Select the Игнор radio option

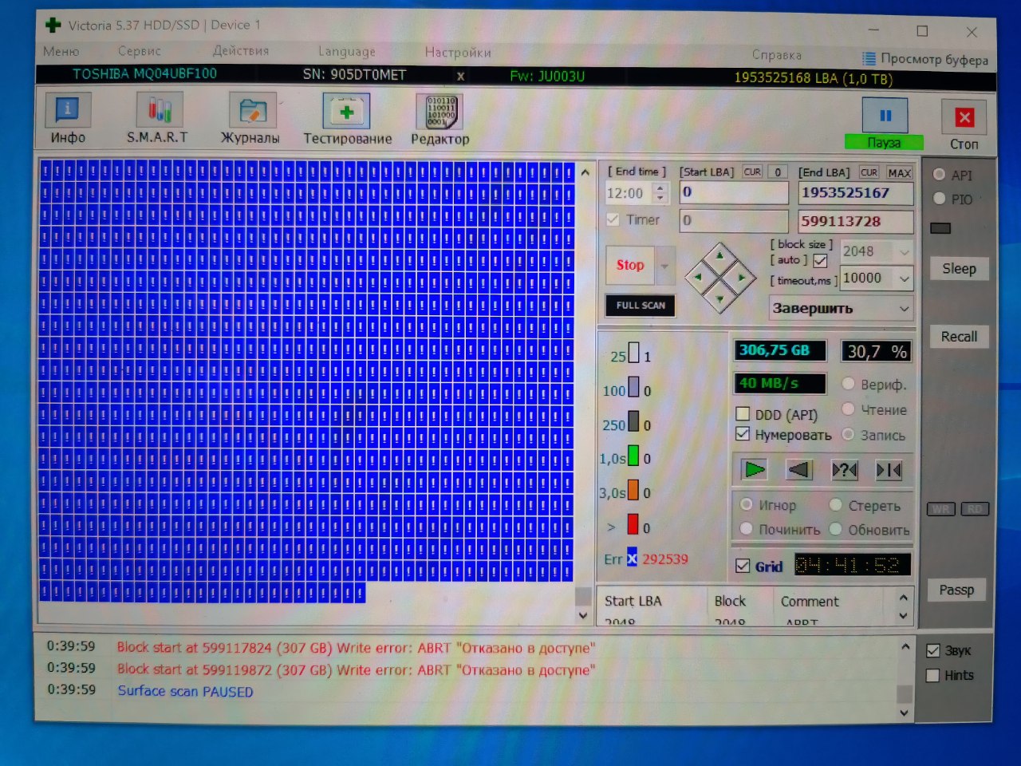(747, 504)
